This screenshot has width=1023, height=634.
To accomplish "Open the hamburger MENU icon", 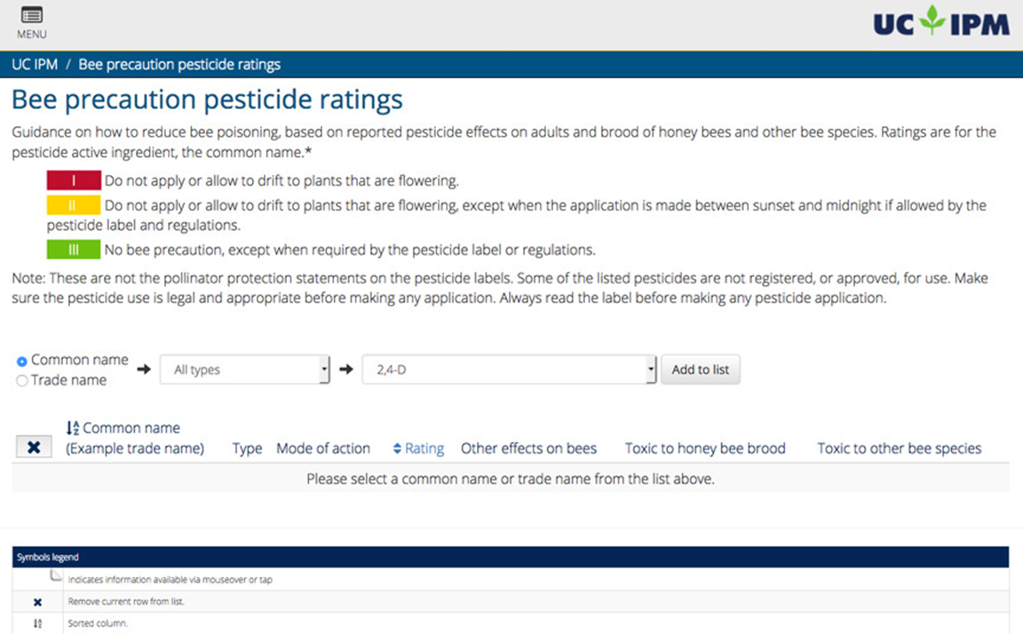I will click(x=31, y=16).
